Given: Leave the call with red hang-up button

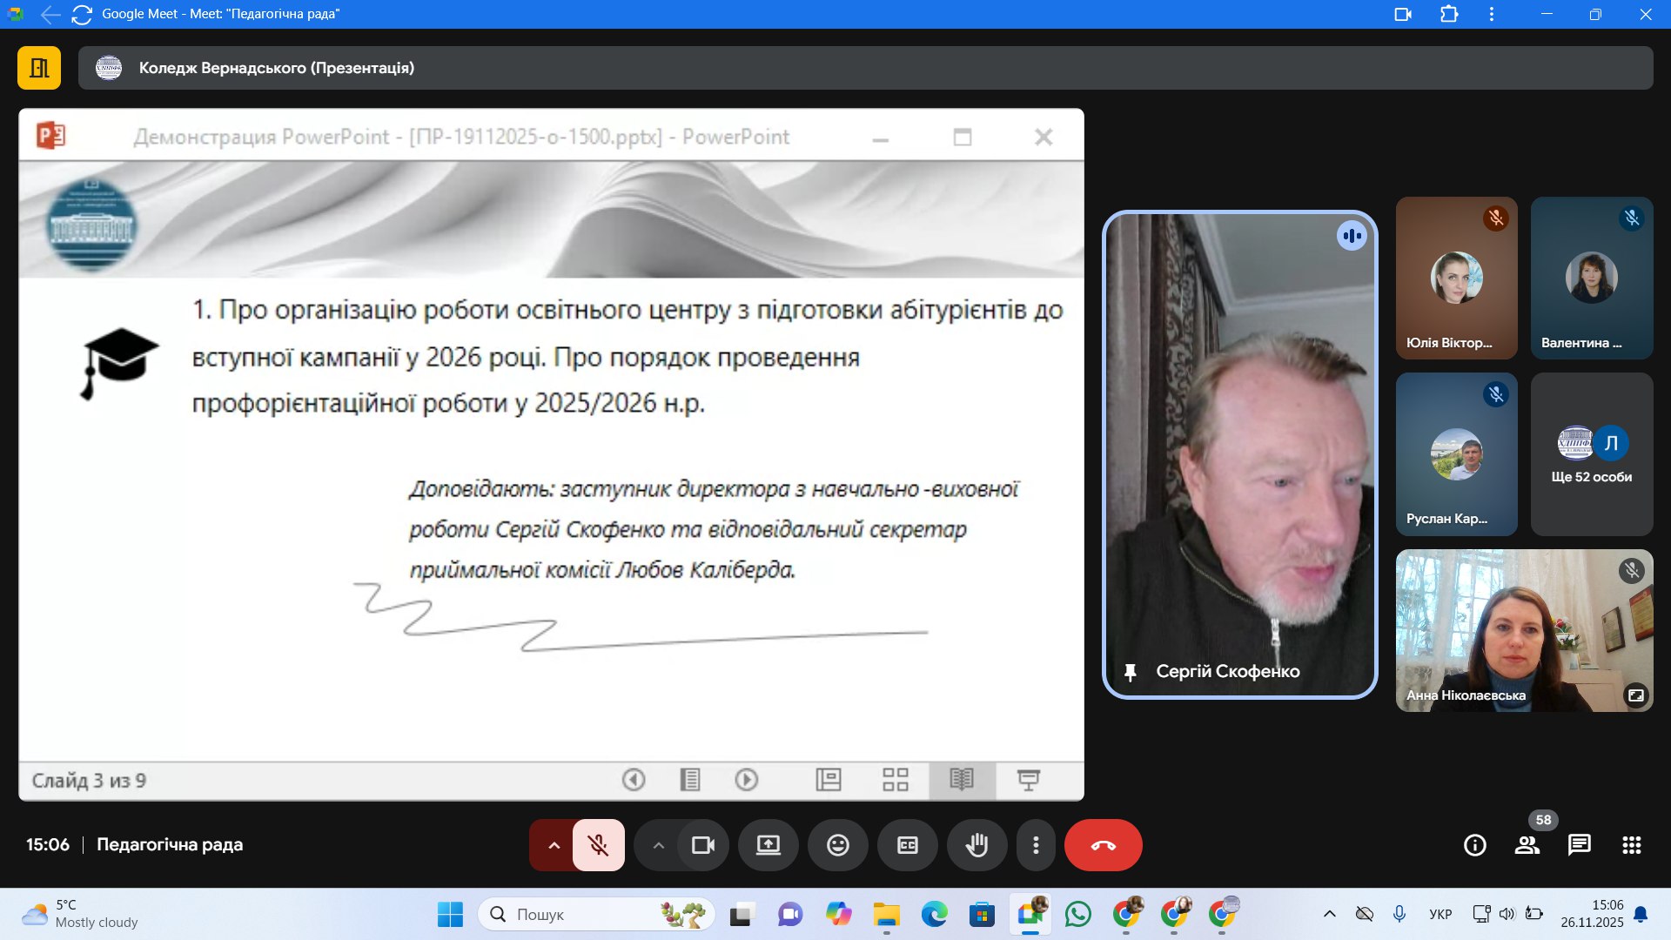Looking at the screenshot, I should (x=1103, y=845).
